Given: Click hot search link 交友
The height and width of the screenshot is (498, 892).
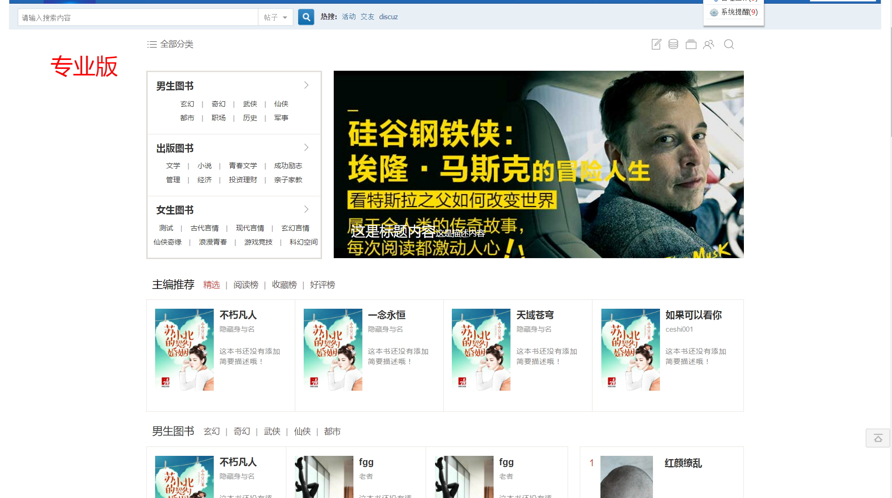Looking at the screenshot, I should click(367, 17).
